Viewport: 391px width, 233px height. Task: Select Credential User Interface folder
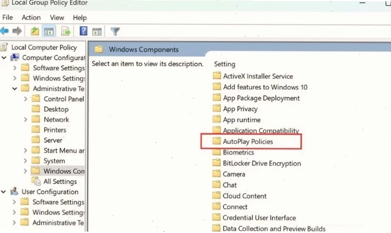(259, 218)
